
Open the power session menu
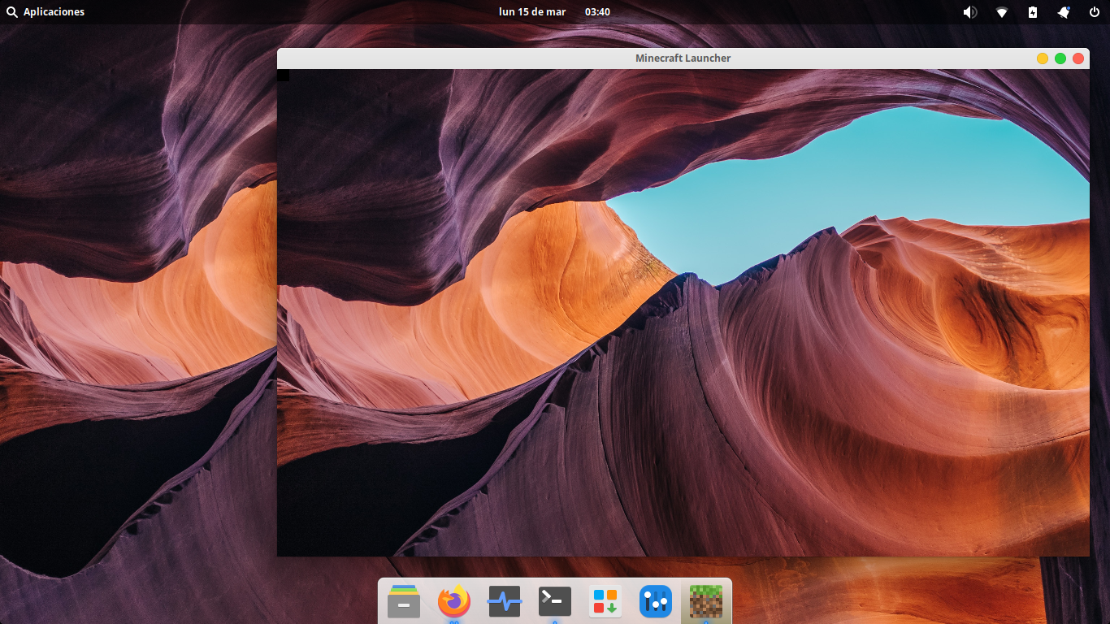pyautogui.click(x=1095, y=12)
